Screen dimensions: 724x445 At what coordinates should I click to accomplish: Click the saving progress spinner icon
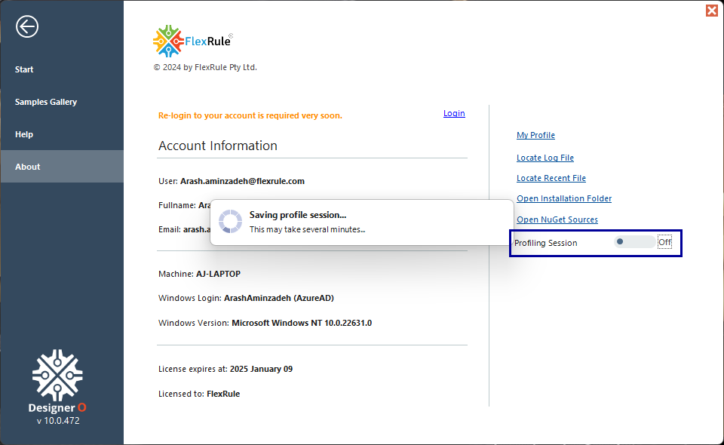click(x=230, y=221)
